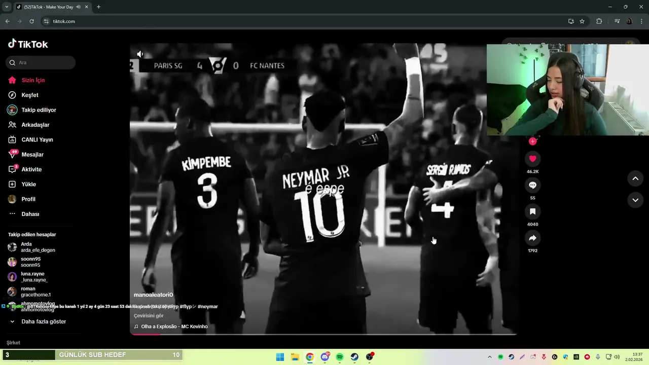Open Steam from the taskbar
The height and width of the screenshot is (365, 649).
point(354,357)
